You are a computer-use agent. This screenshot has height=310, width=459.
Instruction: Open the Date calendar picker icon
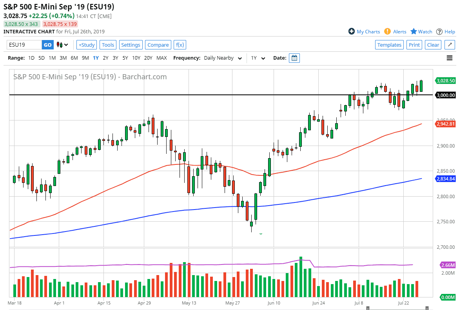pyautogui.click(x=294, y=58)
